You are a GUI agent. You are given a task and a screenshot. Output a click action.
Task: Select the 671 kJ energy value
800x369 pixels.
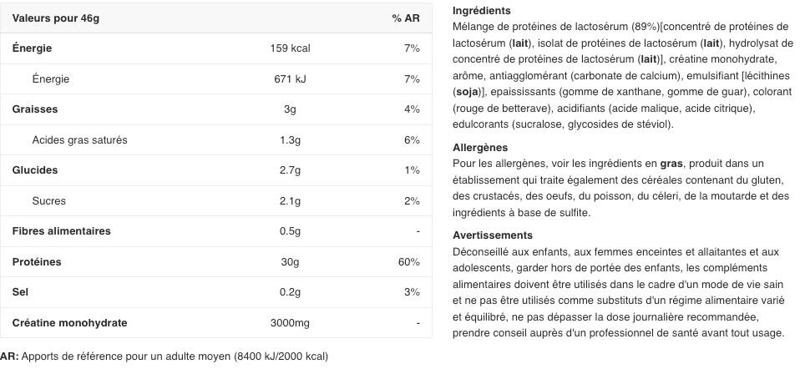click(290, 79)
